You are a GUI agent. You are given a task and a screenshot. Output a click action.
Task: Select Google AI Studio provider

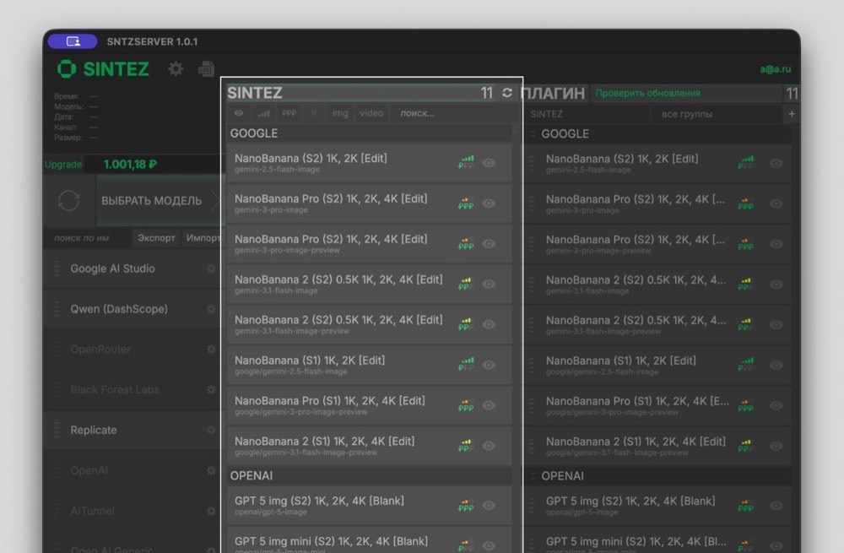[132, 268]
